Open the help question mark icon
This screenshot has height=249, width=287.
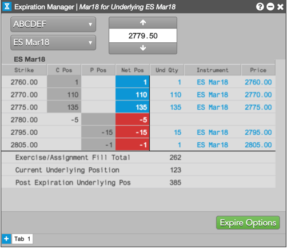[x=260, y=7]
